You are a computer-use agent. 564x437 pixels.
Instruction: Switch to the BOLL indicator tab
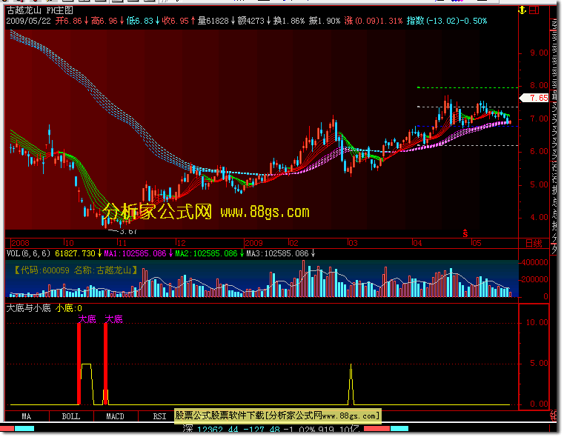point(71,416)
